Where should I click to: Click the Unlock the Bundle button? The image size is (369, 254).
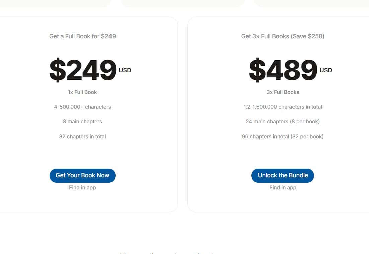pyautogui.click(x=283, y=175)
